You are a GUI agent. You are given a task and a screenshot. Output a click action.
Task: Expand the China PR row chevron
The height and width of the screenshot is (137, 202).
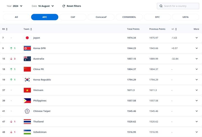(196, 69)
